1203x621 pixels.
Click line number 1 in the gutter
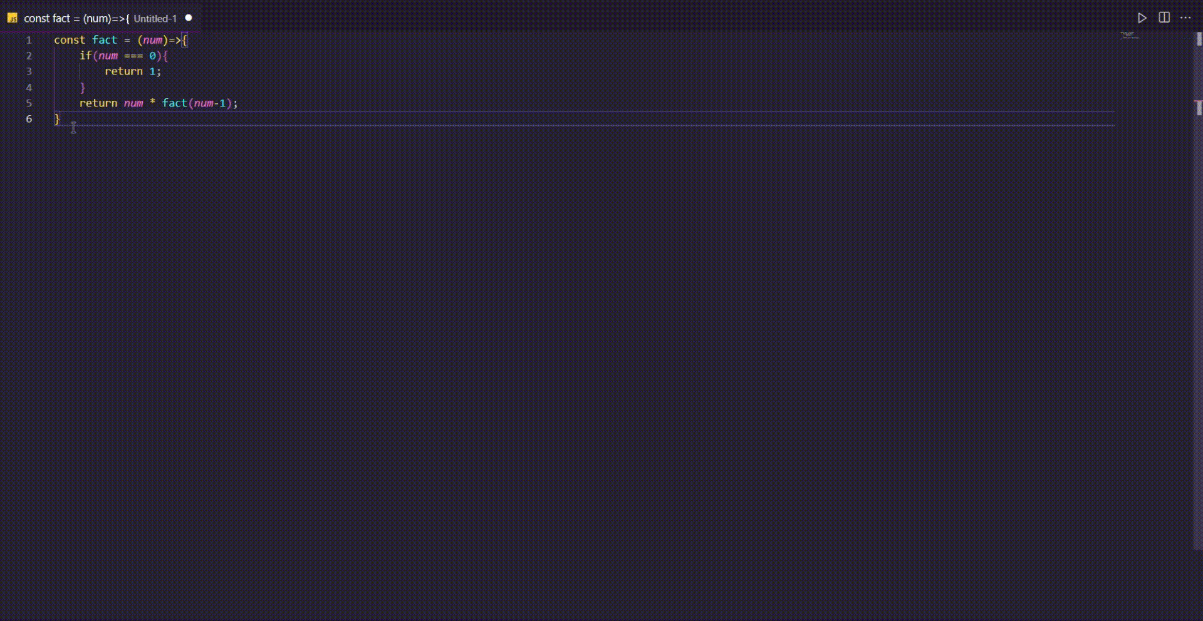pyautogui.click(x=29, y=40)
